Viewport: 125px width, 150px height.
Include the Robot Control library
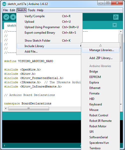coord(100,115)
